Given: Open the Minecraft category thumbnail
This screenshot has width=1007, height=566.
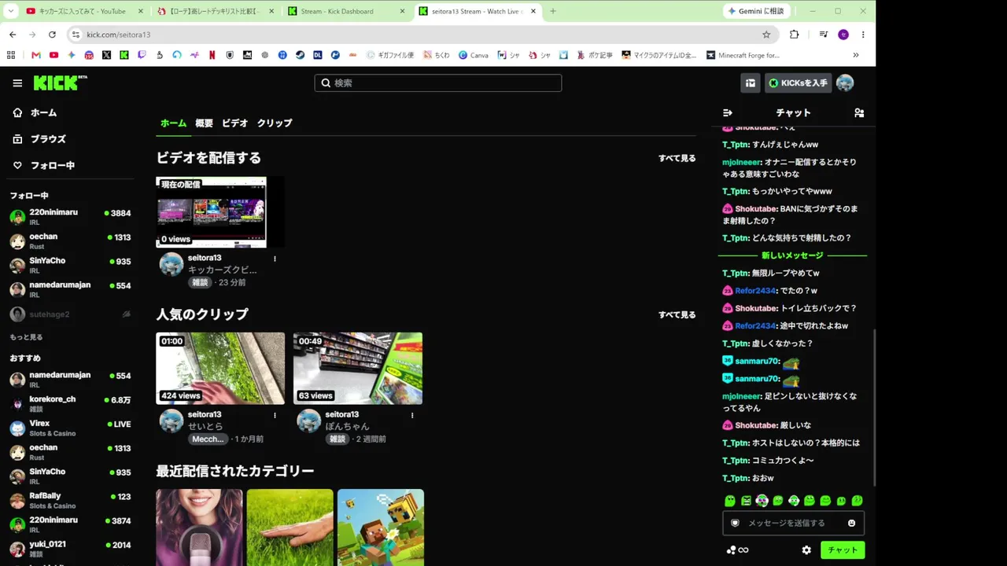Looking at the screenshot, I should pyautogui.click(x=381, y=527).
